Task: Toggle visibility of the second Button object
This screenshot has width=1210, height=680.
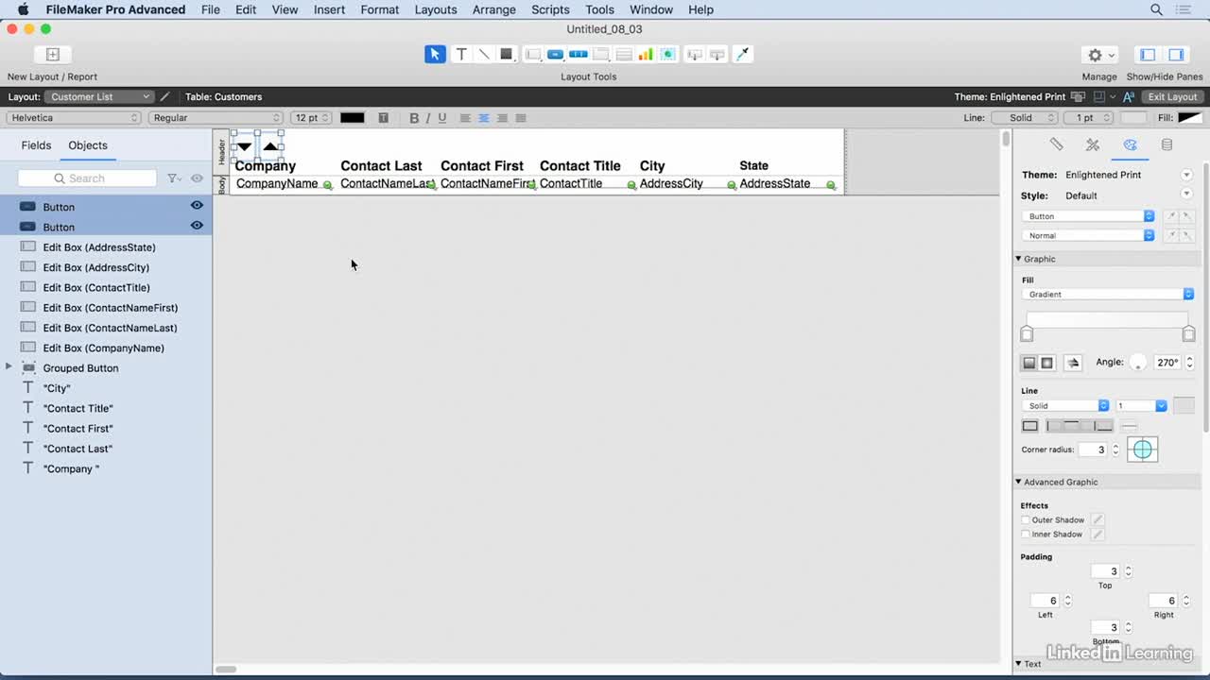Action: [197, 226]
